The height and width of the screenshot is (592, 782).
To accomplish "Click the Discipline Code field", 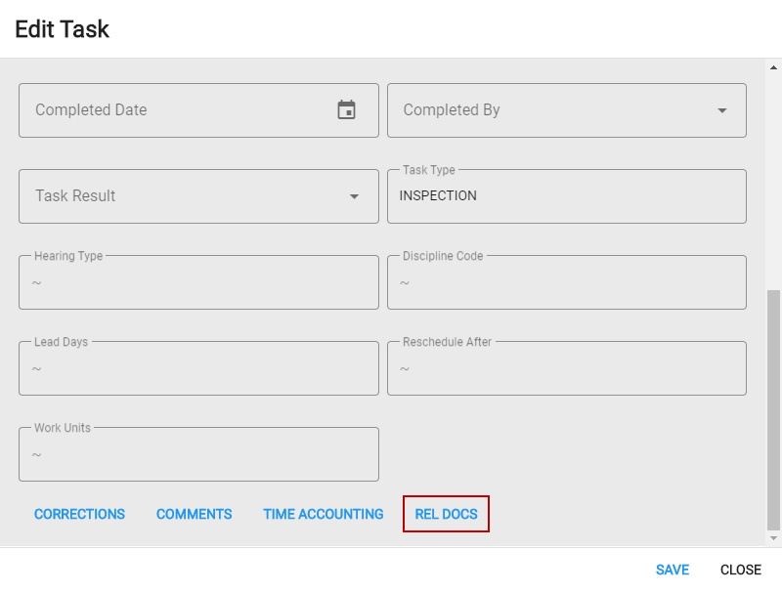I will coord(567,282).
